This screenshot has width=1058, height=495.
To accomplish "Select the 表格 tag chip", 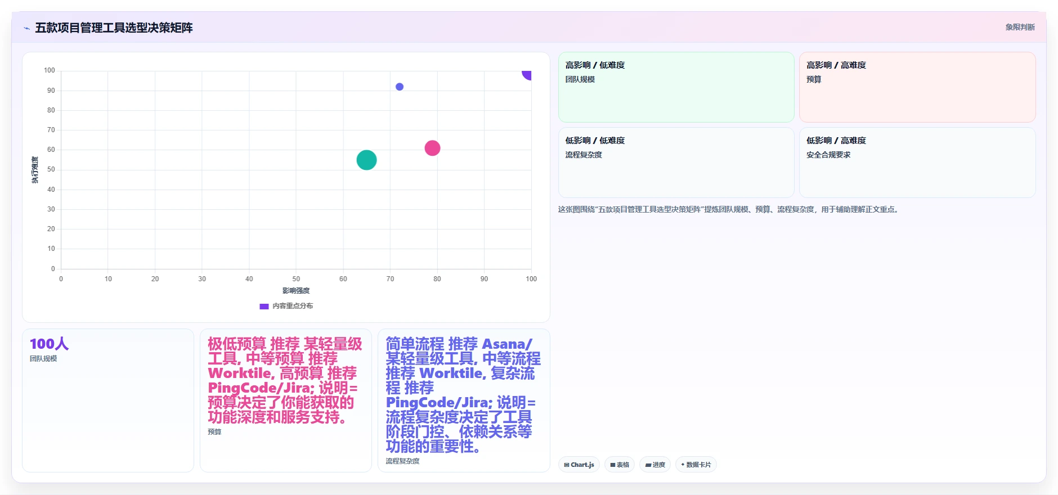I will coord(620,465).
